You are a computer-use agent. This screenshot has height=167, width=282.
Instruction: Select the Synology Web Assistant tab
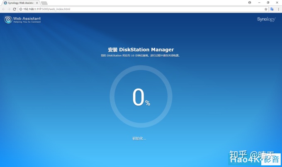click(20, 3)
